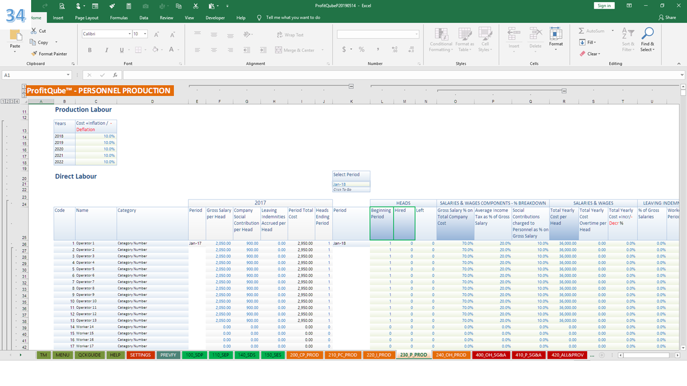687x386 pixels.
Task: Open the Find & Select magnifier menu
Action: (647, 40)
